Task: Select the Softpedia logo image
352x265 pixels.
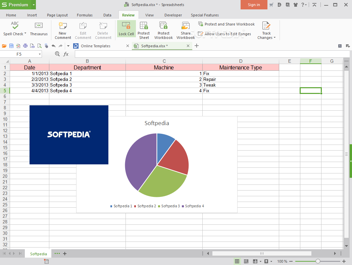Action: pos(69,135)
